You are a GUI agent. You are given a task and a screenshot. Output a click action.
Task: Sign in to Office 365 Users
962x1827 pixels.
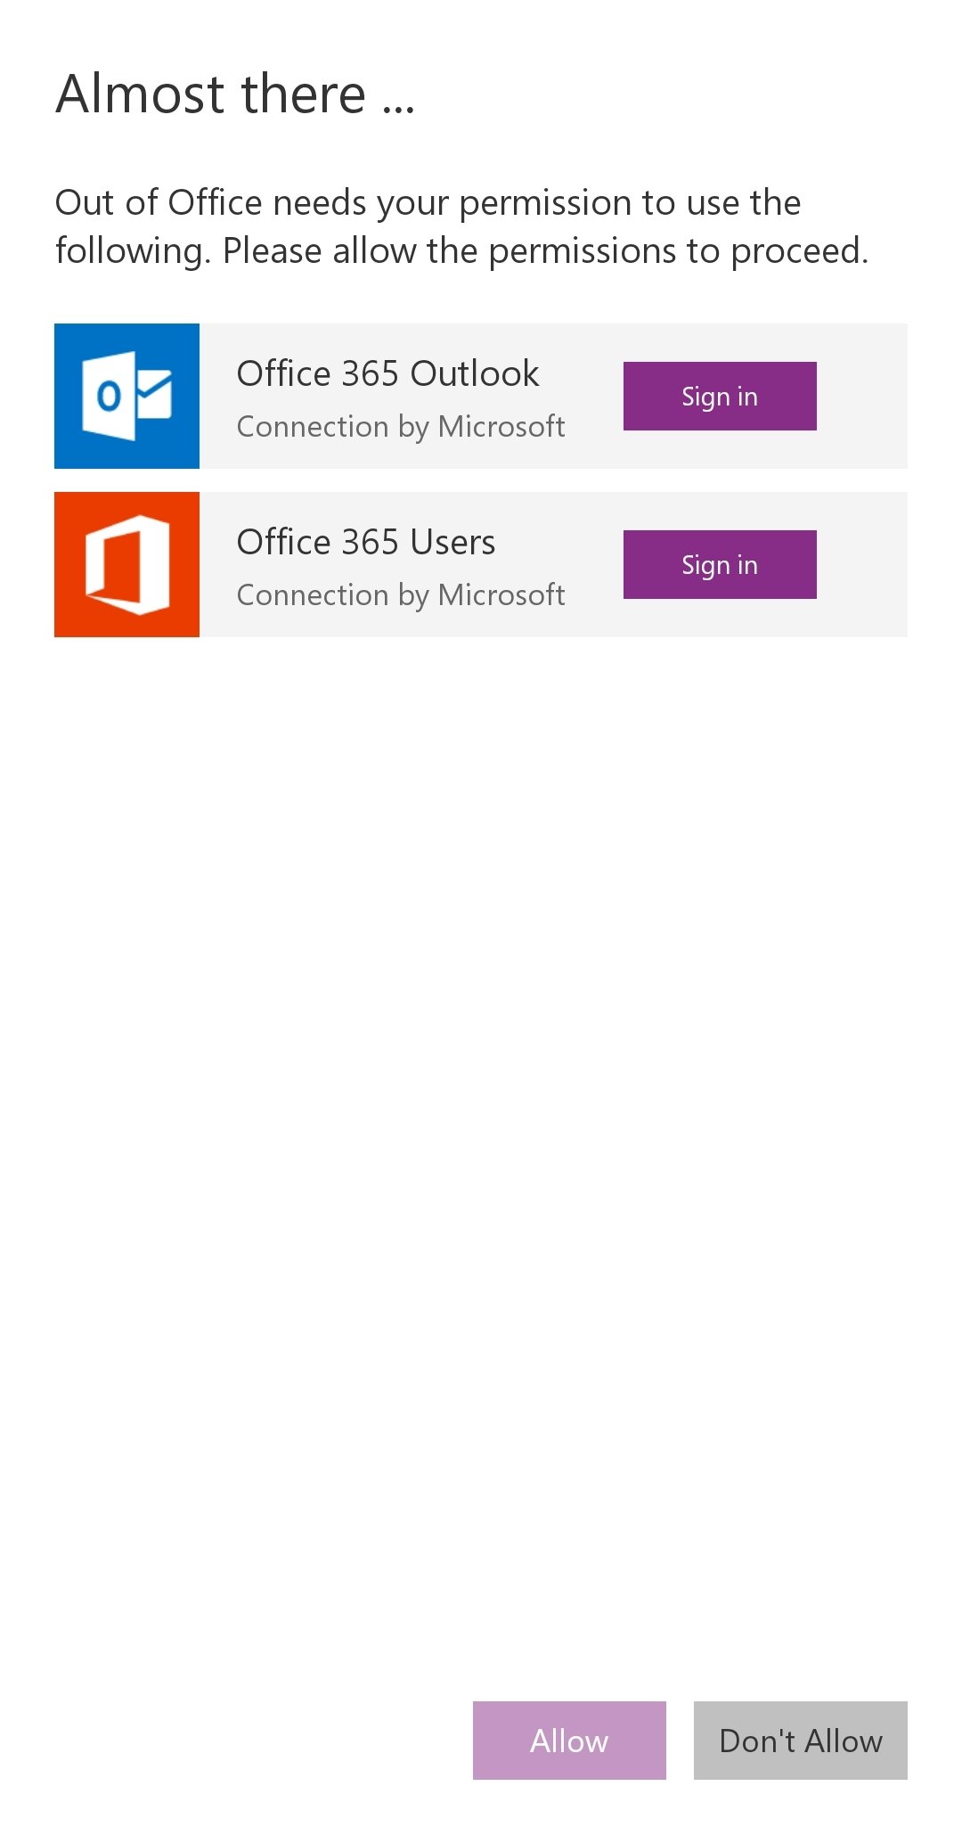[x=720, y=564]
